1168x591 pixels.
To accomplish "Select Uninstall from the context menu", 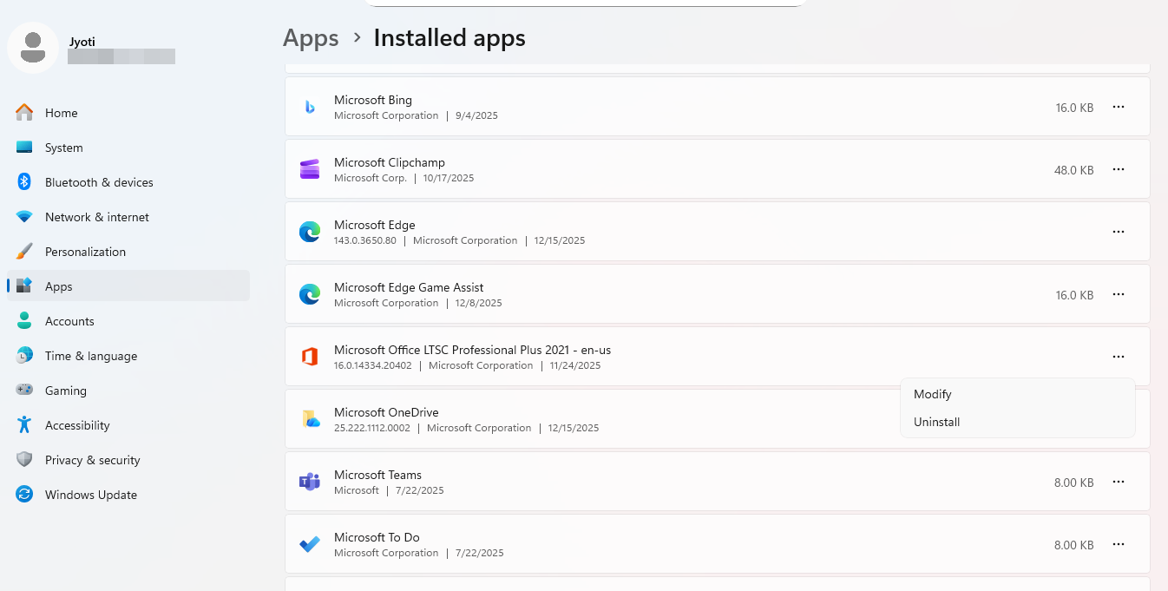I will (936, 422).
